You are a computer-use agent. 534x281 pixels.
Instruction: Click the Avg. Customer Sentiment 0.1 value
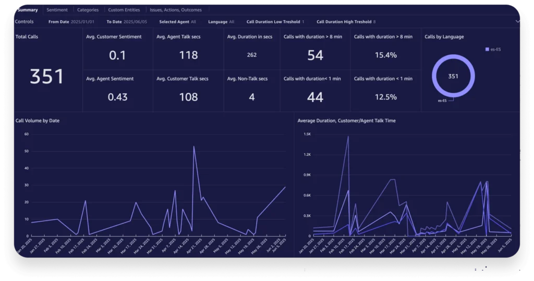point(117,55)
